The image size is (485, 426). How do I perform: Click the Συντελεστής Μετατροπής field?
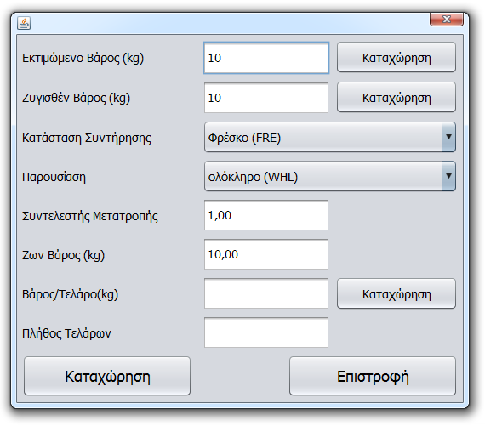click(x=266, y=215)
